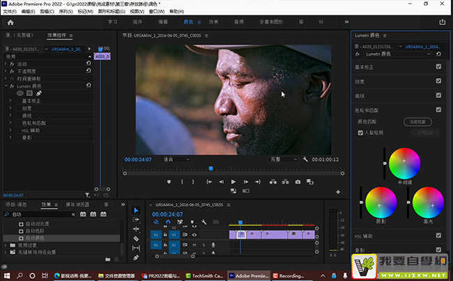Open the 适合 zoom level dropdown
453x281 pixels.
point(176,159)
